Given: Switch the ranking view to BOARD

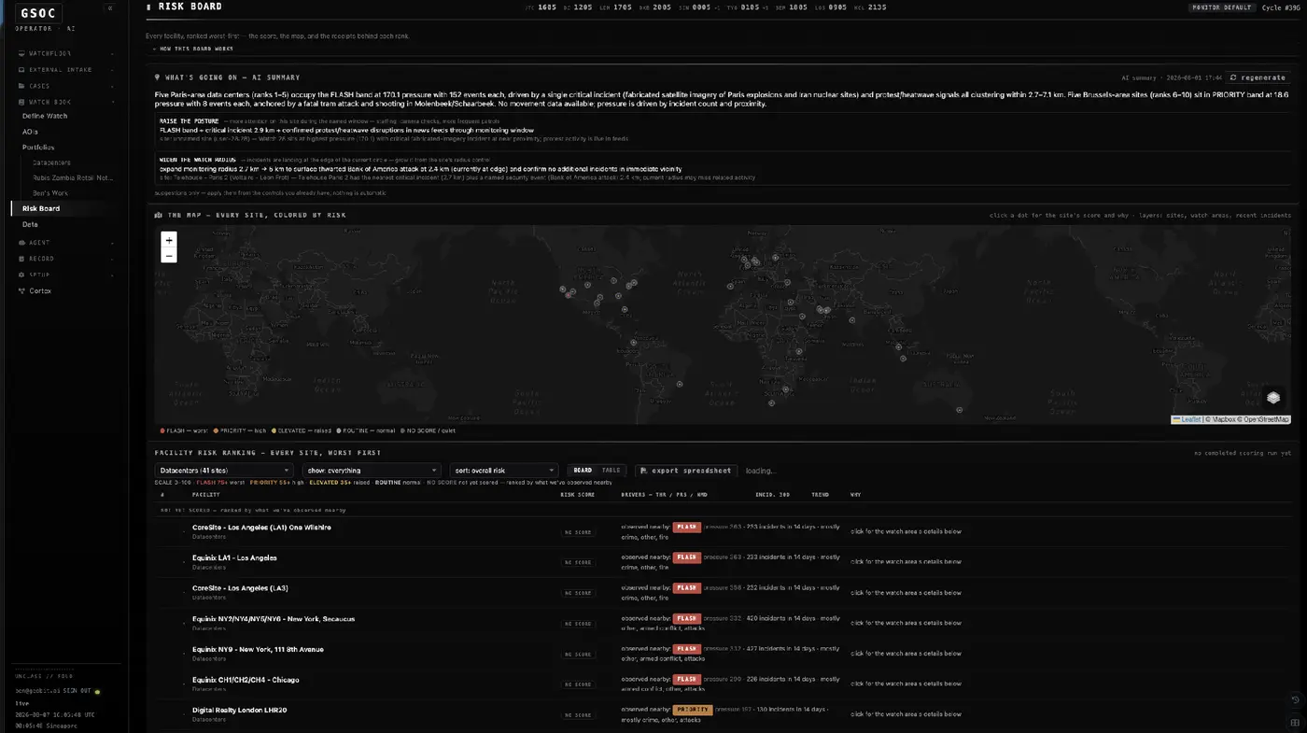Looking at the screenshot, I should [583, 471].
